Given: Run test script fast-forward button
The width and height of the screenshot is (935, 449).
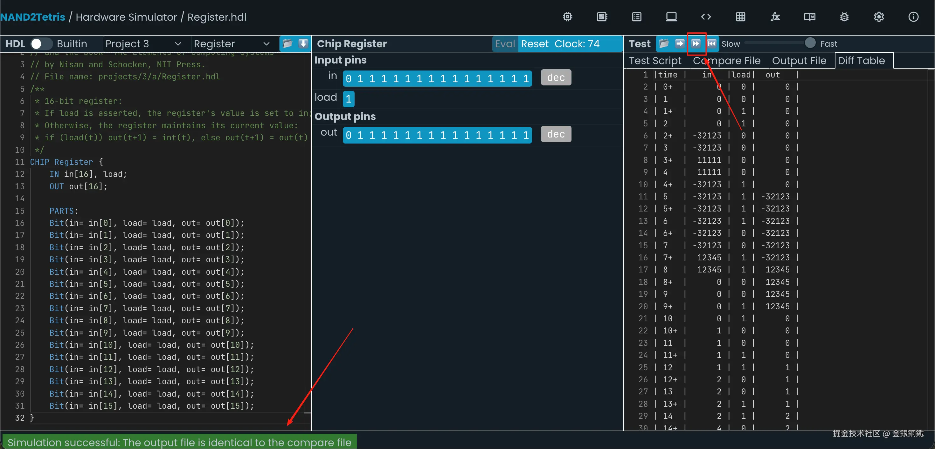Looking at the screenshot, I should (696, 44).
